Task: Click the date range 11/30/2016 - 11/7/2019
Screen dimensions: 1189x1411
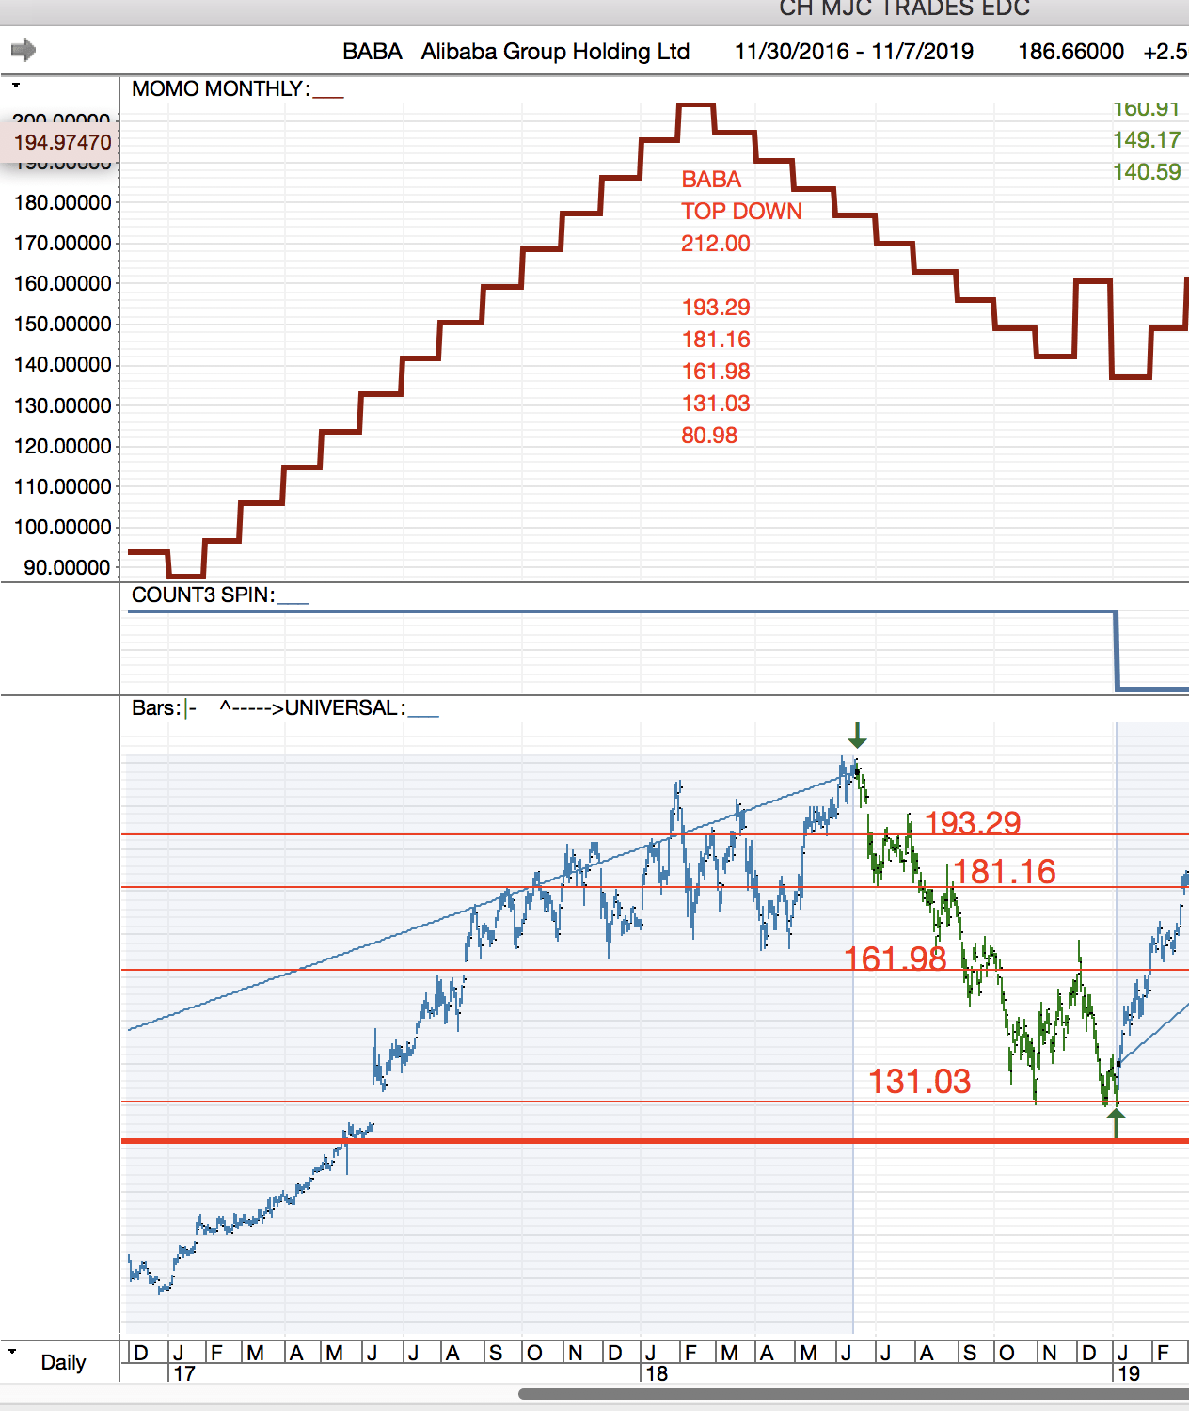Action: point(854,52)
